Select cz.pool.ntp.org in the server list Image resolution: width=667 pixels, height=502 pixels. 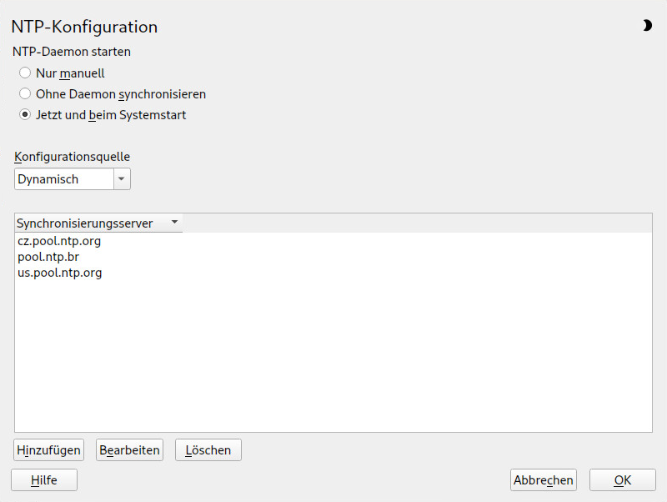tap(59, 241)
